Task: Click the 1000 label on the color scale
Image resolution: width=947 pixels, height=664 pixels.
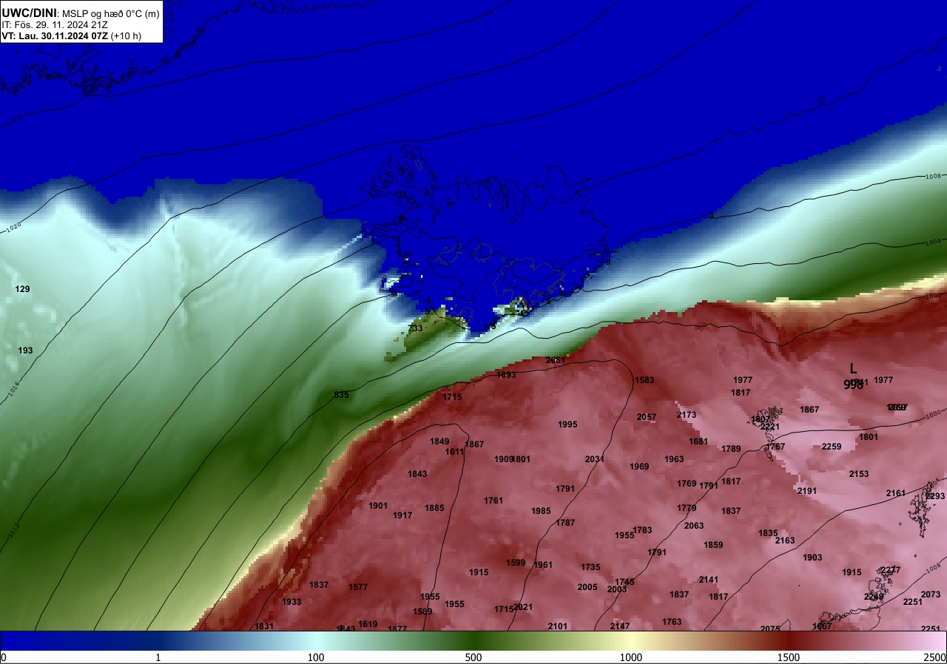Action: click(631, 657)
